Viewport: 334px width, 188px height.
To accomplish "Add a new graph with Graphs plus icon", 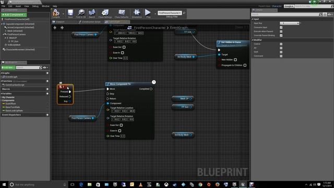I will click(x=47, y=73).
